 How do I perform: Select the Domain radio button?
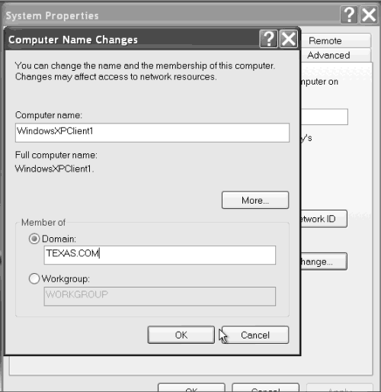tap(34, 239)
